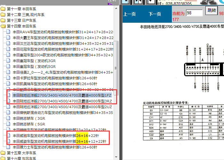The height and width of the screenshot is (160, 224).
Task: Click the 发动机电脑板控制模块针脚参考值 heading
Action: pos(166,103)
